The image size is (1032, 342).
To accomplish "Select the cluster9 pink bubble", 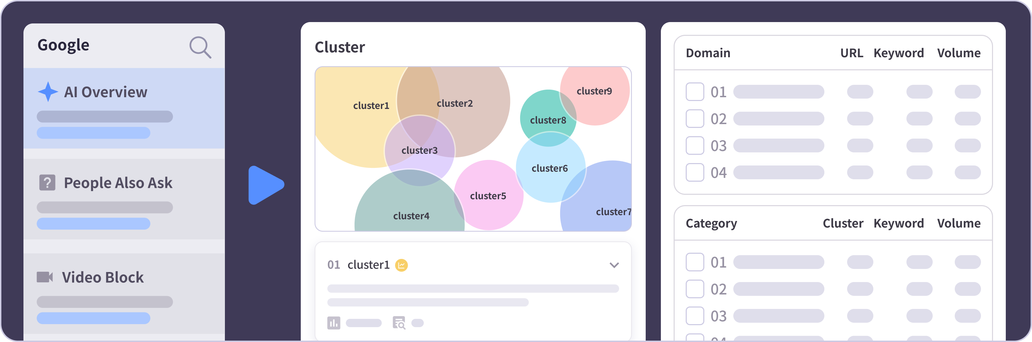I will tap(595, 95).
